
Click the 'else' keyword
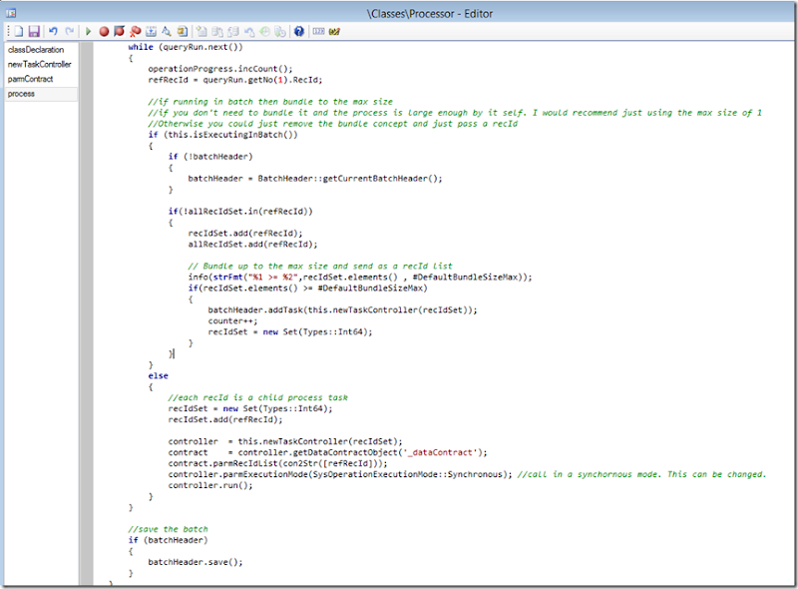click(x=159, y=375)
